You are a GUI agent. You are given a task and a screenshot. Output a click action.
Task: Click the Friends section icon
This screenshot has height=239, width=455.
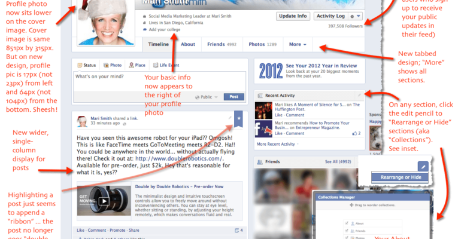260,162
